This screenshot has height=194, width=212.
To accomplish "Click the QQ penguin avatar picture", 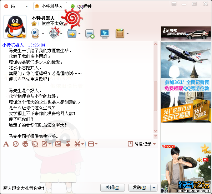I will click(x=15, y=27).
